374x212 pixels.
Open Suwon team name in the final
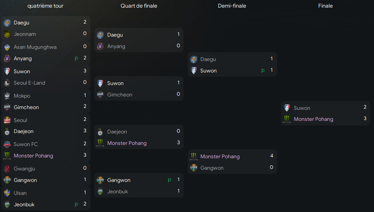pyautogui.click(x=302, y=108)
